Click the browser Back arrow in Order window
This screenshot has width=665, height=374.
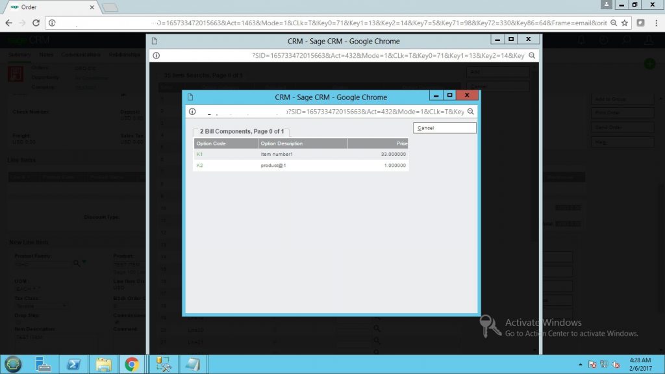pos(9,23)
